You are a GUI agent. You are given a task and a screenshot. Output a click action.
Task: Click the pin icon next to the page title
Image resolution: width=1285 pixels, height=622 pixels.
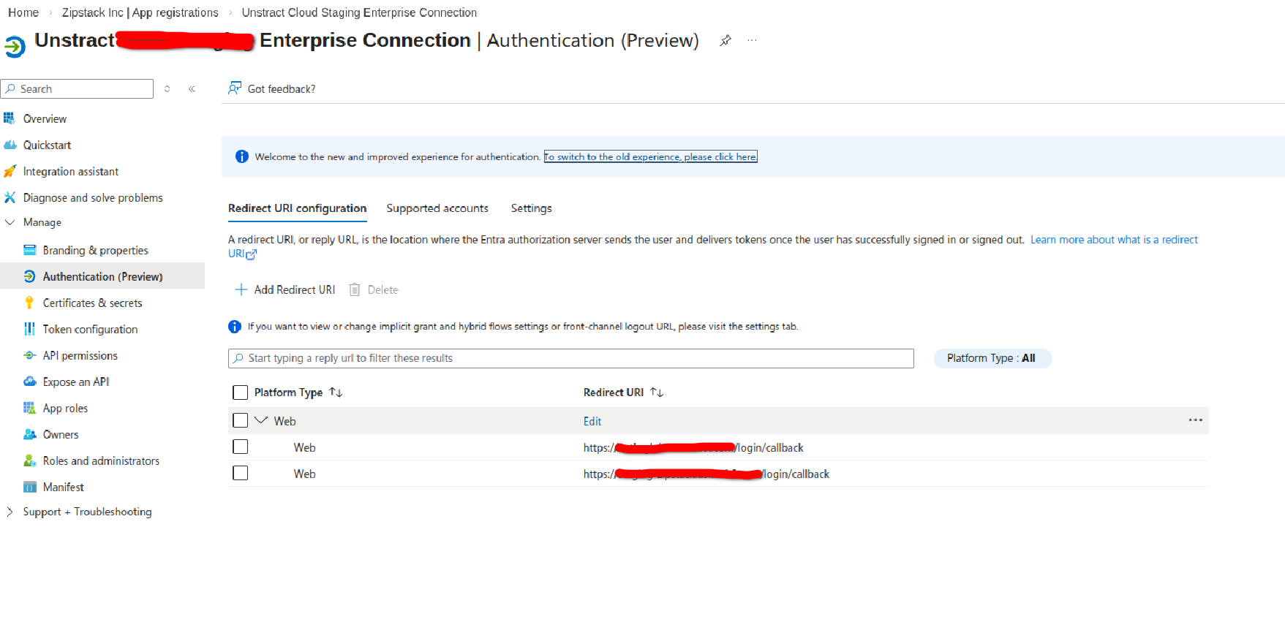click(x=725, y=40)
